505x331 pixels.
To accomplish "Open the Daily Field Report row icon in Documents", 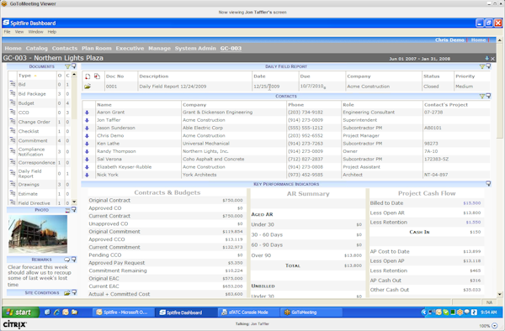I will pos(13,173).
